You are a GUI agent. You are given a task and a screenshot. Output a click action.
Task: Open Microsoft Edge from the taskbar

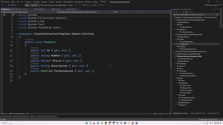tap(98, 123)
